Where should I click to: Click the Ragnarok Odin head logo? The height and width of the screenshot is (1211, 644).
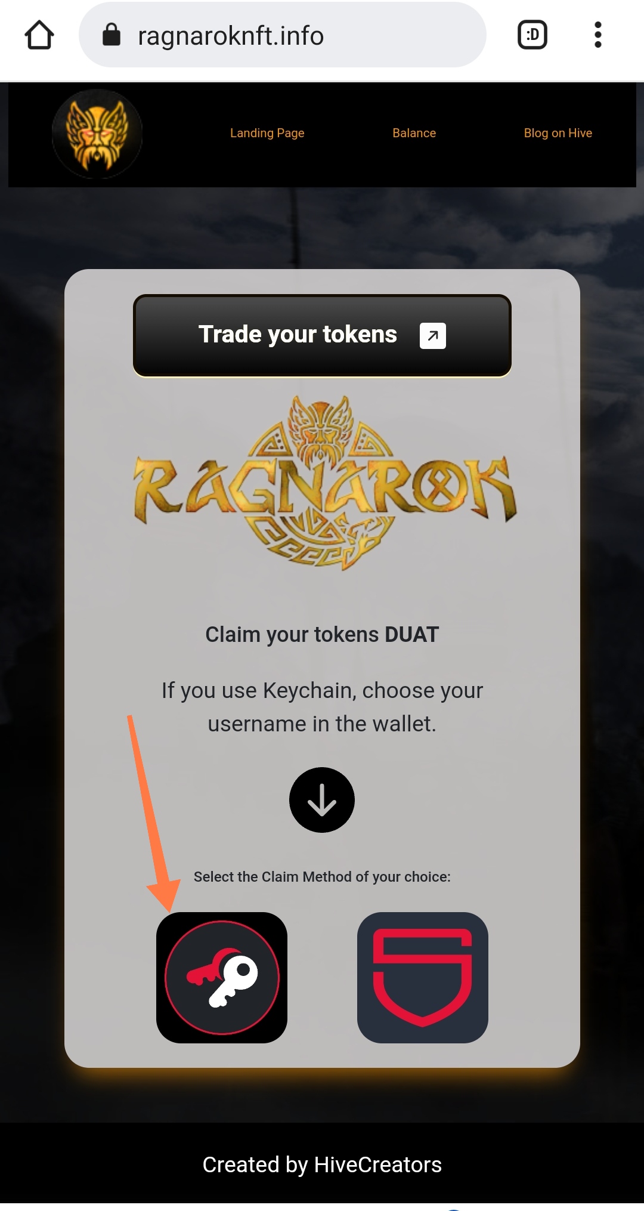point(97,134)
